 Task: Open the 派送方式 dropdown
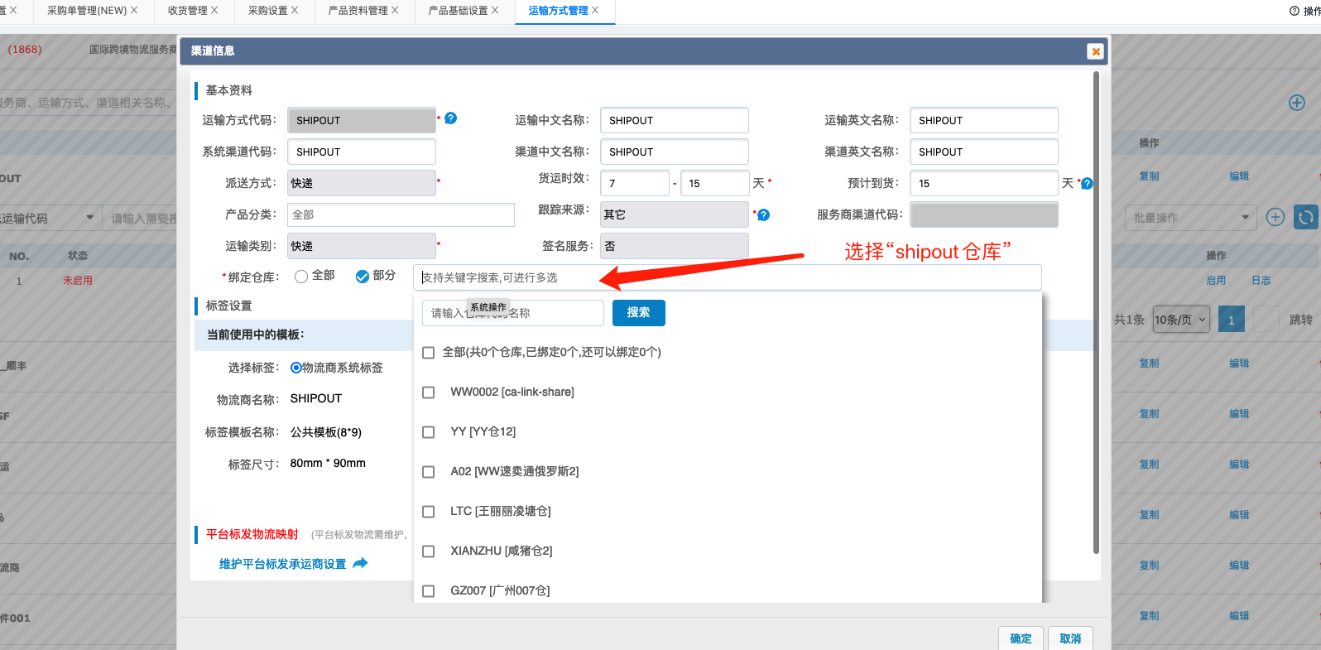pos(362,183)
